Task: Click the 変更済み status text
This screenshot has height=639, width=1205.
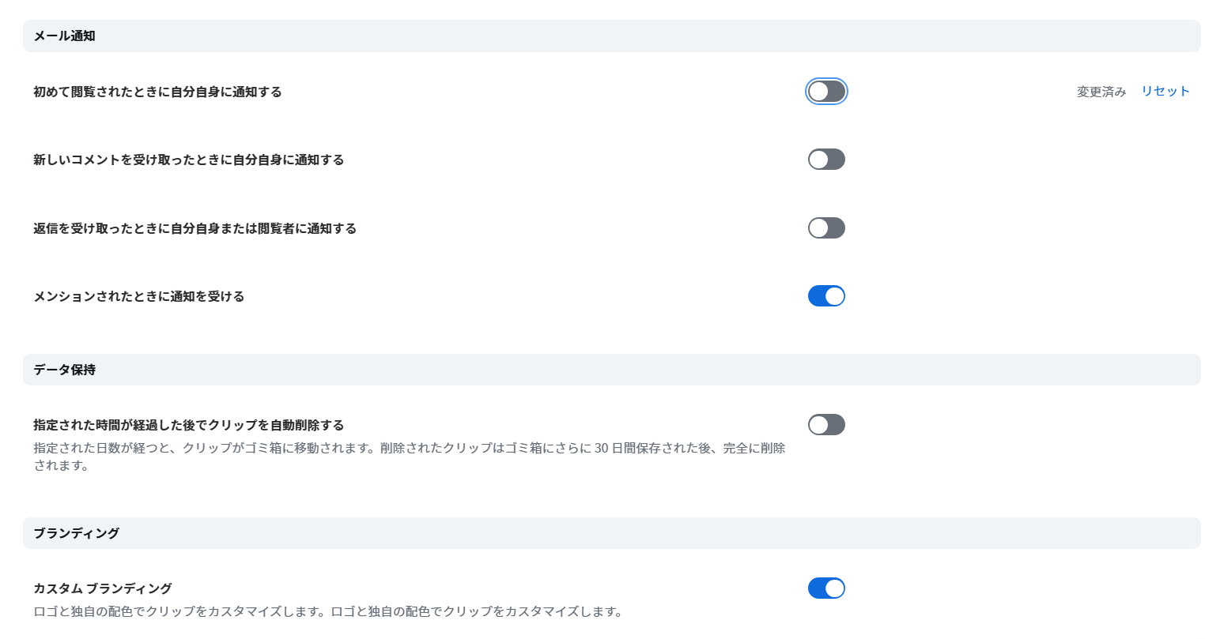Action: coord(1101,92)
